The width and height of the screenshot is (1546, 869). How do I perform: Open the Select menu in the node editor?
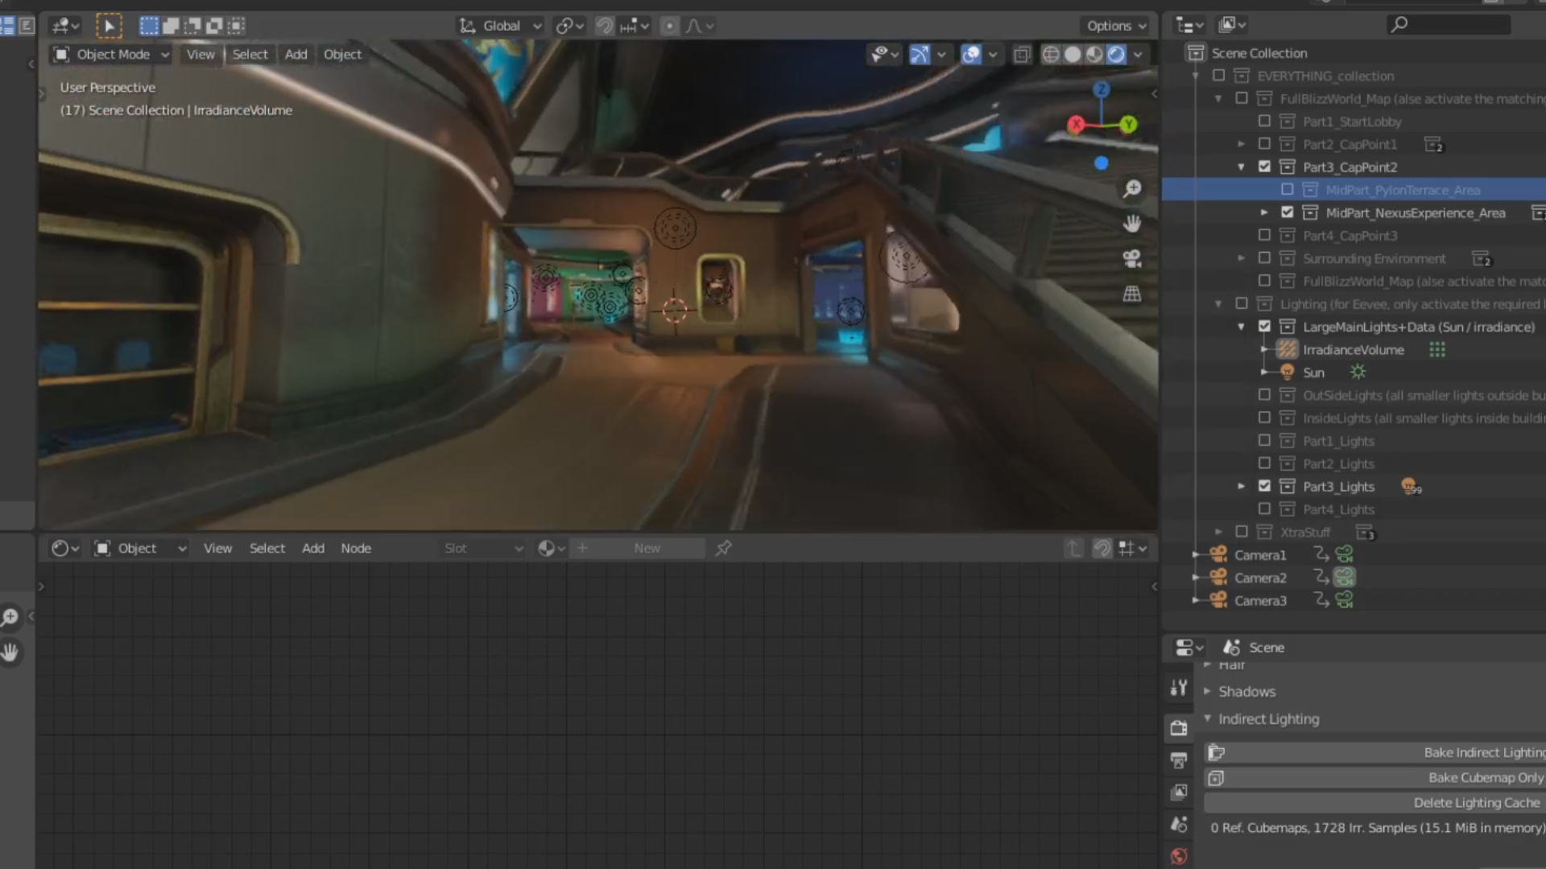point(267,548)
